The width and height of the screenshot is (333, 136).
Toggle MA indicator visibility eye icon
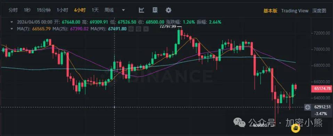click(131, 29)
